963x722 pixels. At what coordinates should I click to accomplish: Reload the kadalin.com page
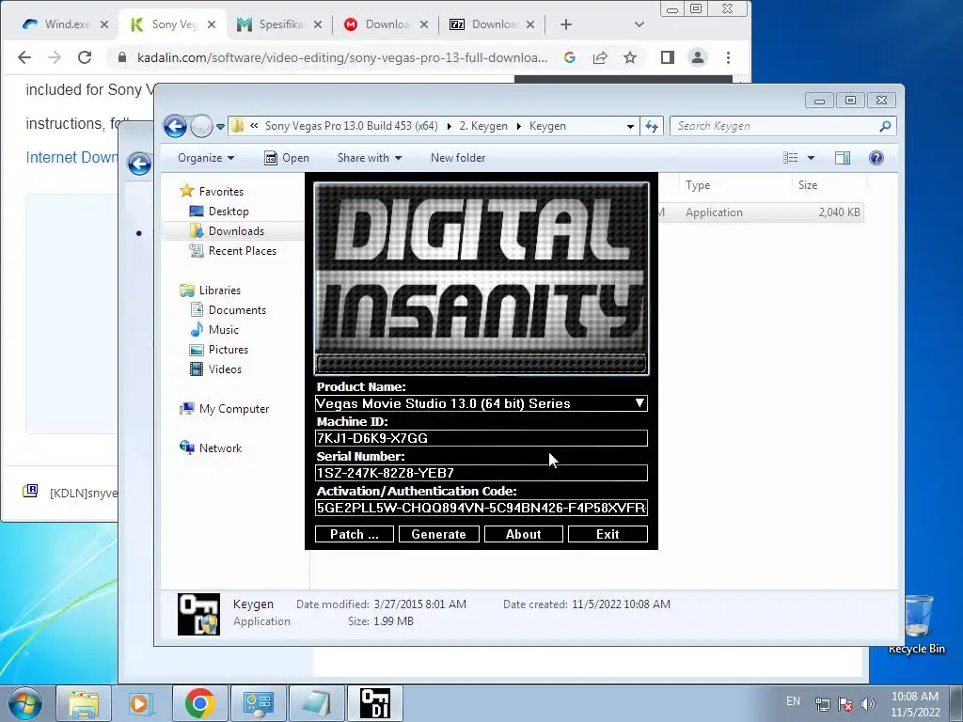85,57
